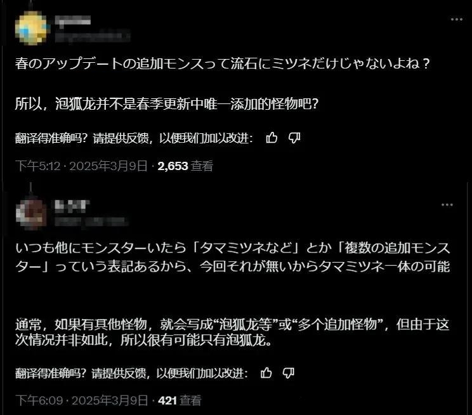Select the original Japanese text of first post
The width and height of the screenshot is (472, 415).
(222, 64)
